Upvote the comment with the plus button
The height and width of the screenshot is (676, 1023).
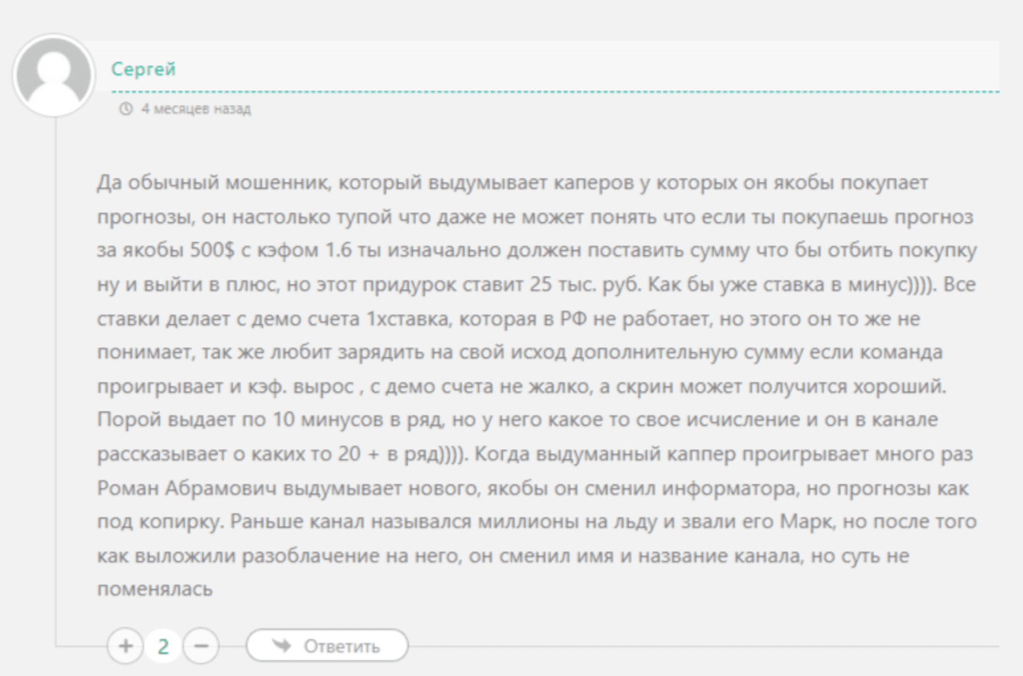pyautogui.click(x=125, y=646)
